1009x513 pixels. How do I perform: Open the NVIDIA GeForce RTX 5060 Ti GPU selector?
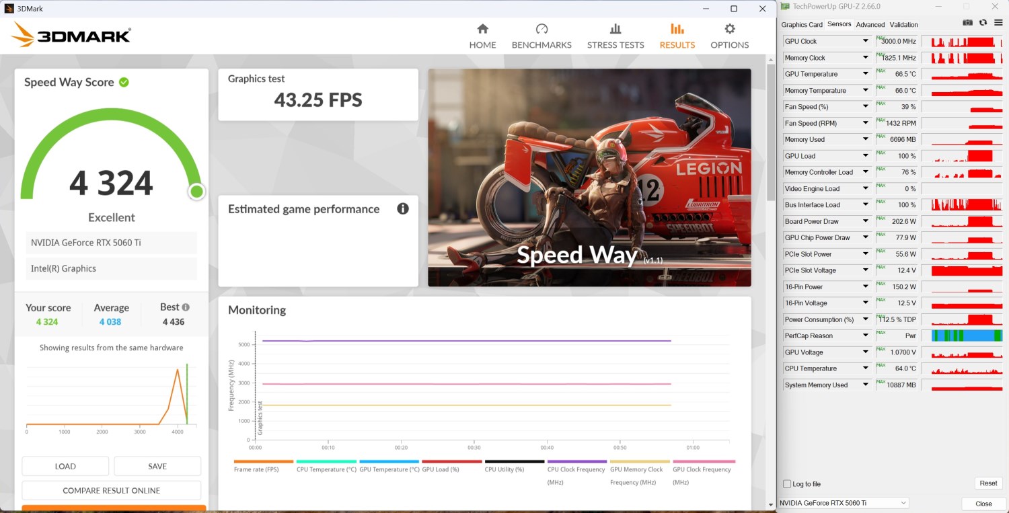pos(843,503)
